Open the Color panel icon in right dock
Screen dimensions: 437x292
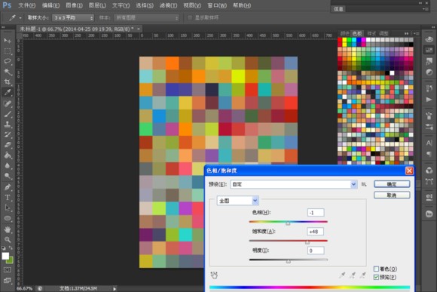(x=429, y=39)
